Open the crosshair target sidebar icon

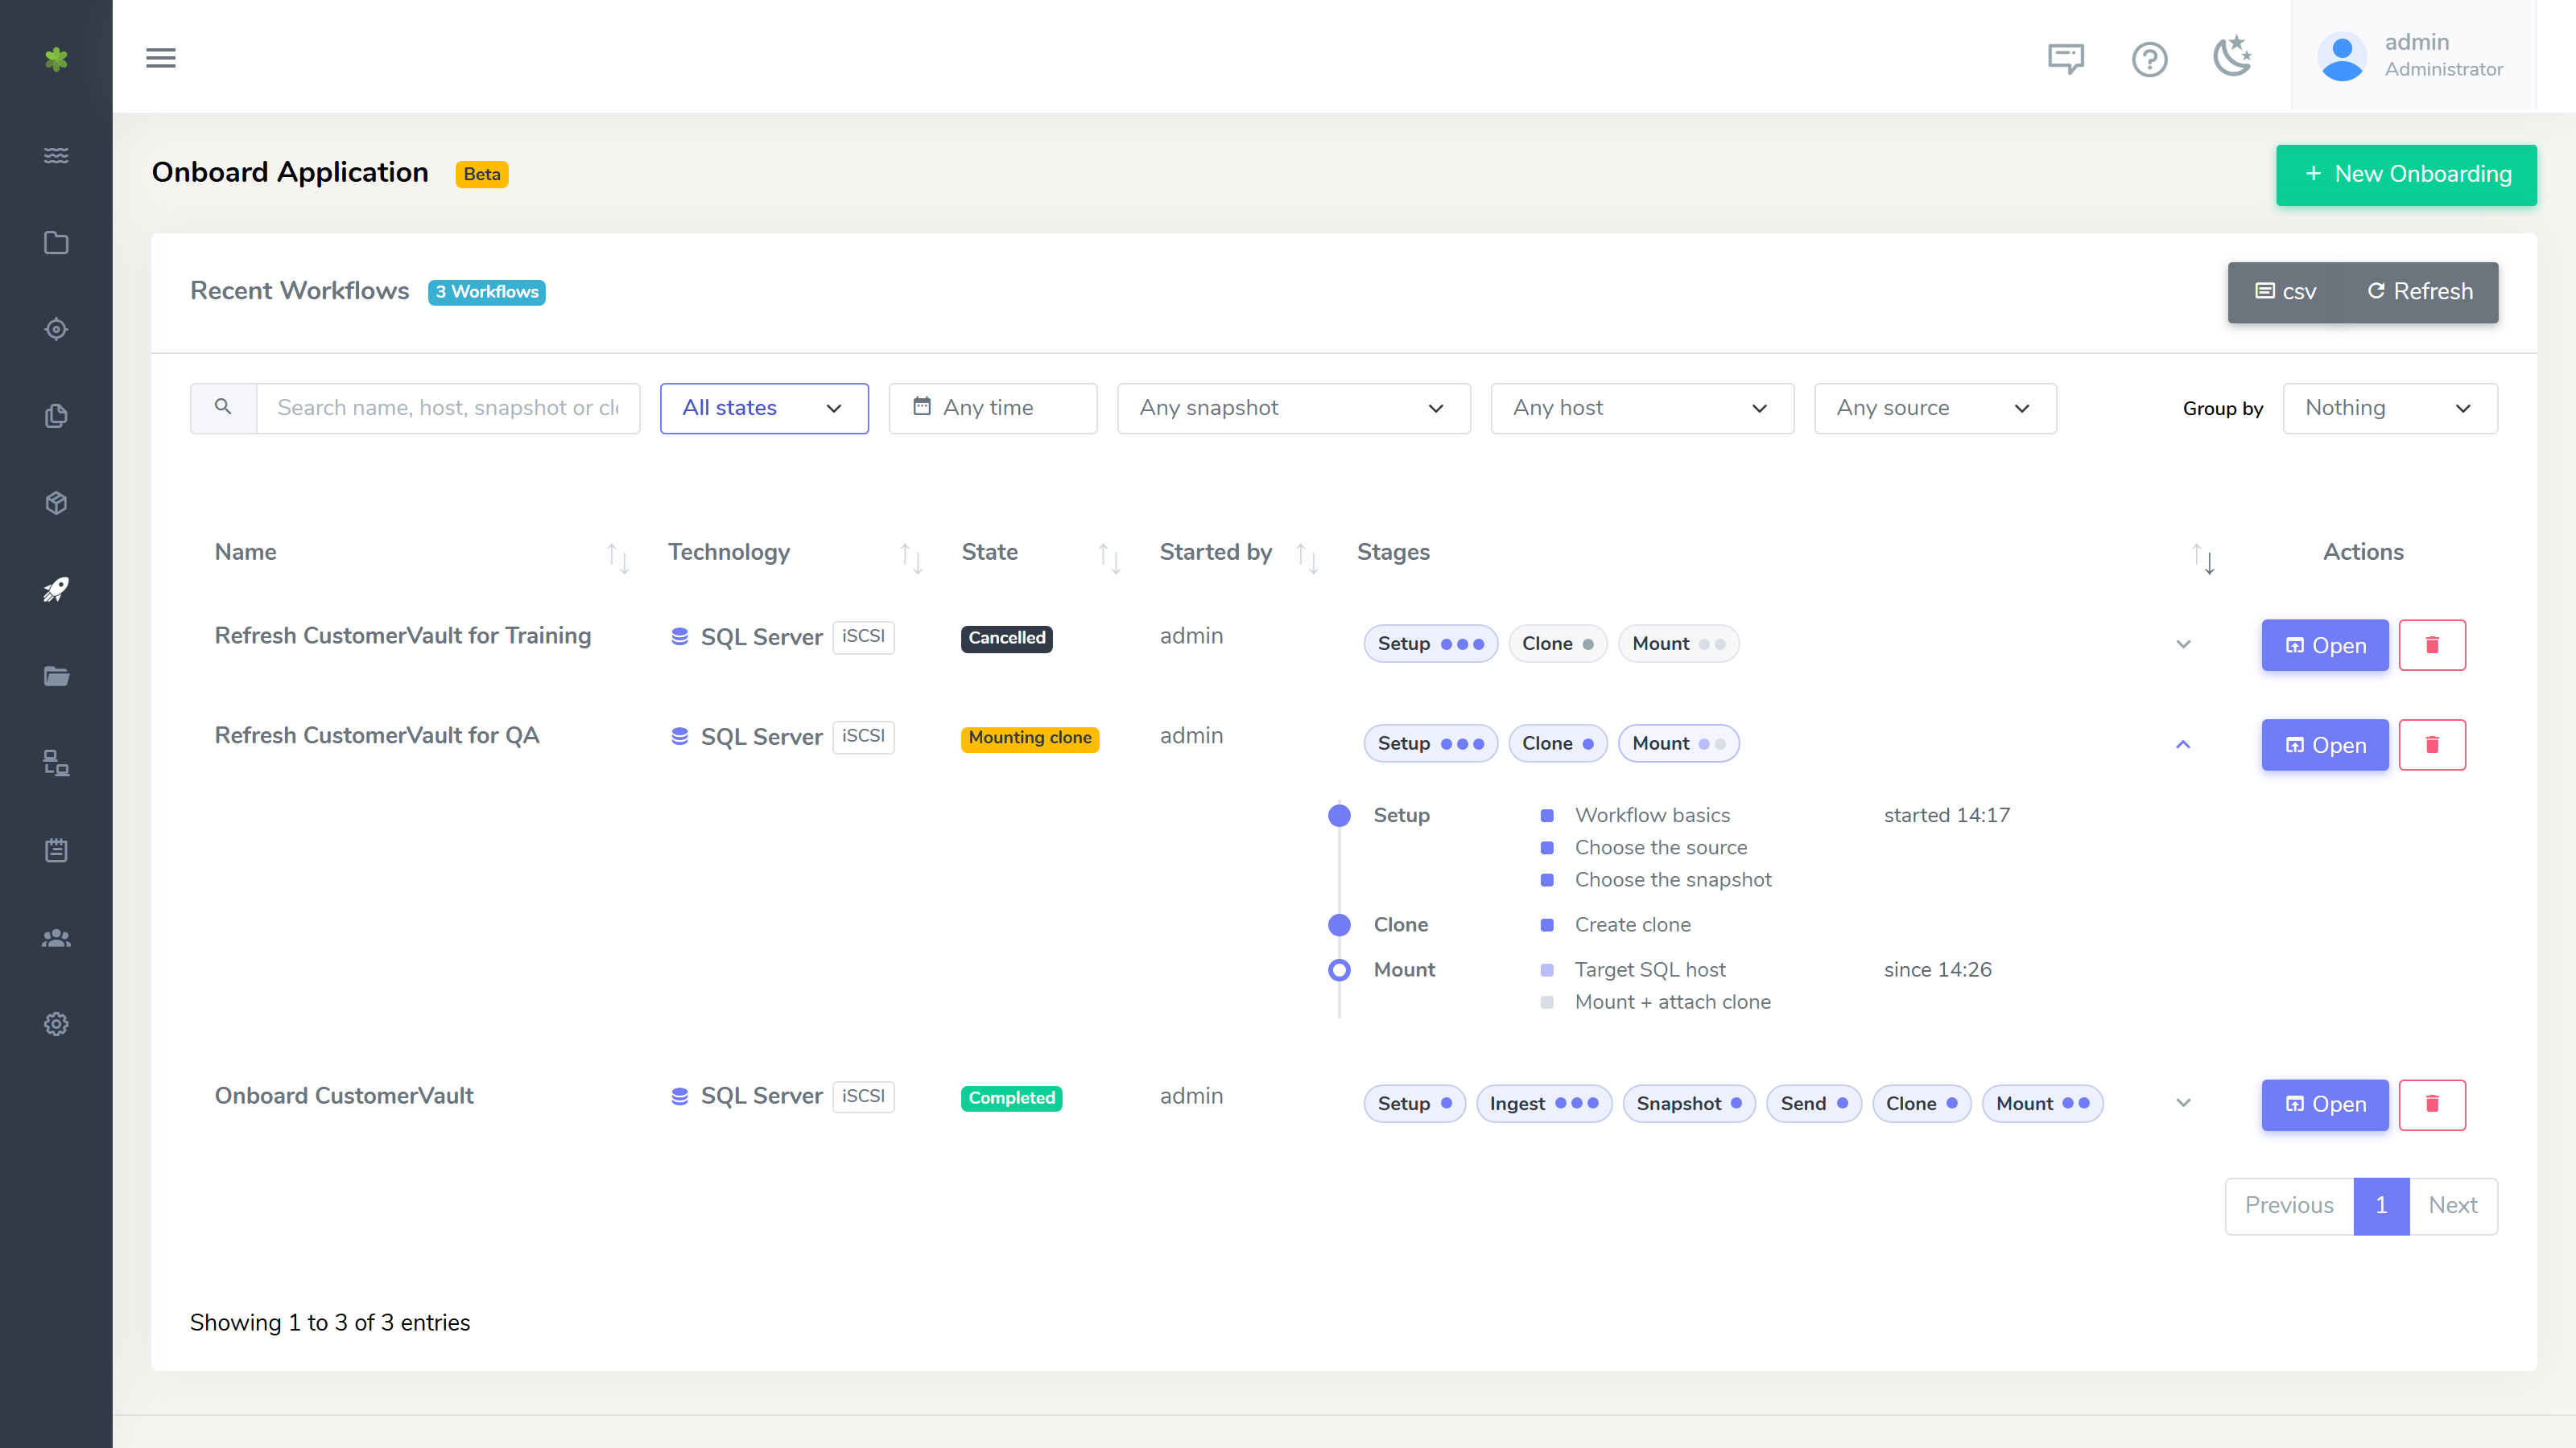point(56,329)
